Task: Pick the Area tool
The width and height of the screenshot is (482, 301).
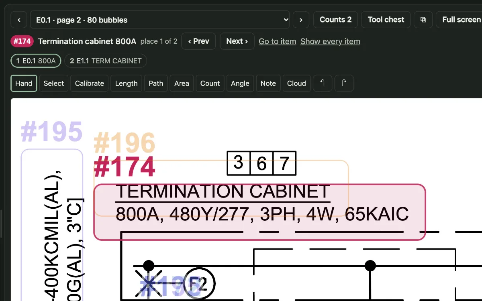Action: [x=182, y=83]
